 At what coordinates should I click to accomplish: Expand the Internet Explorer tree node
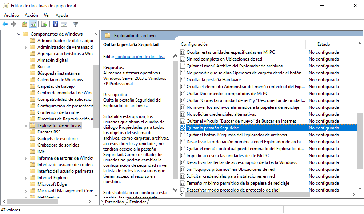(x=25, y=178)
